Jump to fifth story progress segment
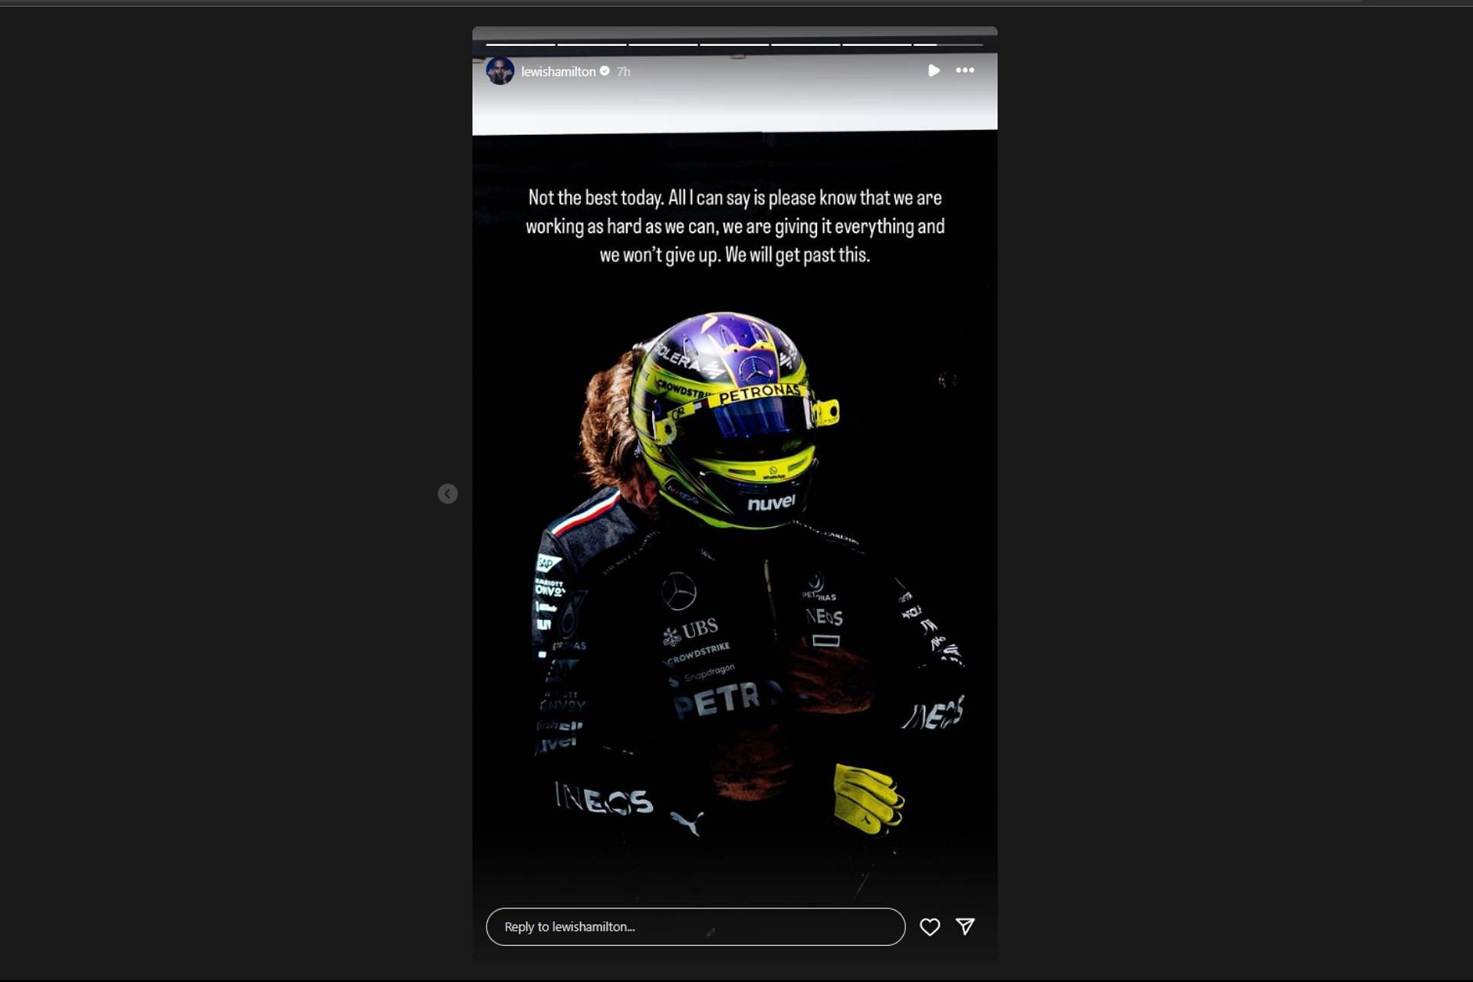The image size is (1473, 982). (x=806, y=45)
